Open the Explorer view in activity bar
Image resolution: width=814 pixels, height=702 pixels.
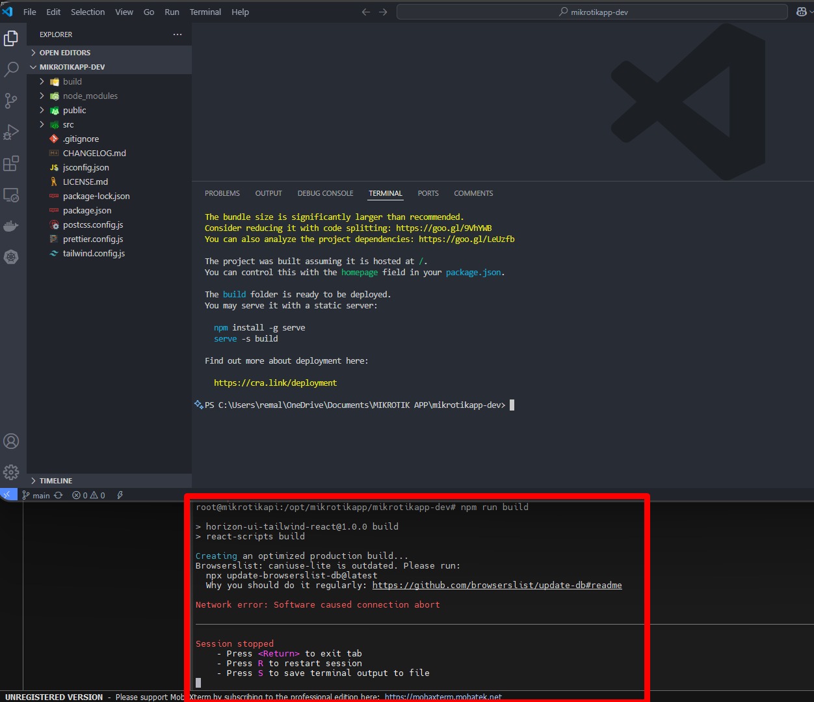pyautogui.click(x=11, y=38)
